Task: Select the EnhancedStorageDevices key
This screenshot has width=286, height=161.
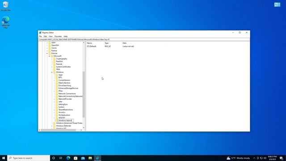Action: (x=68, y=88)
